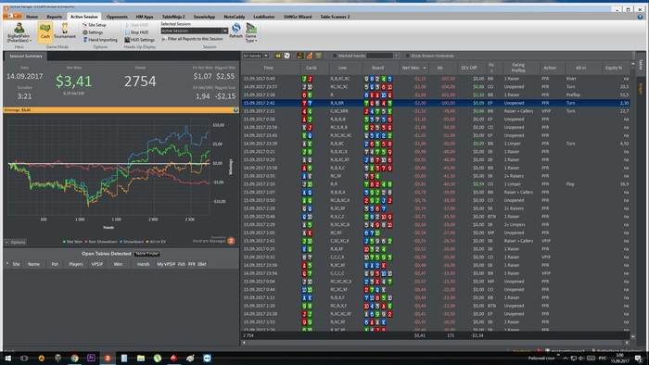Open TeamViewer from taskbar
This screenshot has height=365, width=649.
pyautogui.click(x=207, y=358)
